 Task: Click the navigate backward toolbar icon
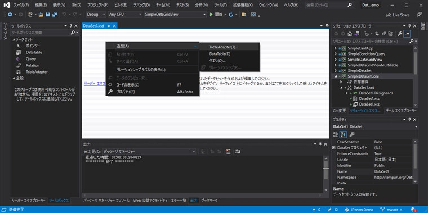(10, 15)
